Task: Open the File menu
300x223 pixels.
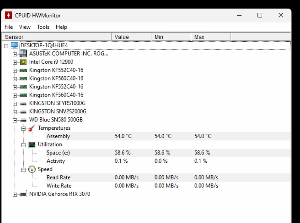Action: pos(9,27)
